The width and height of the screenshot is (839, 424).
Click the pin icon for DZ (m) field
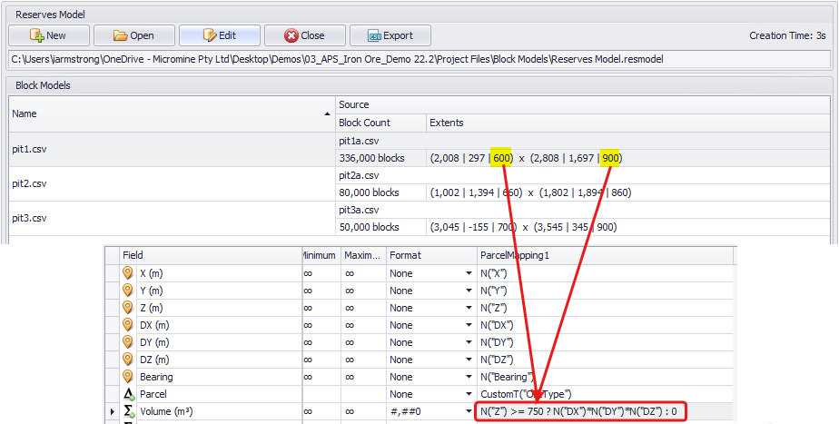click(x=127, y=360)
